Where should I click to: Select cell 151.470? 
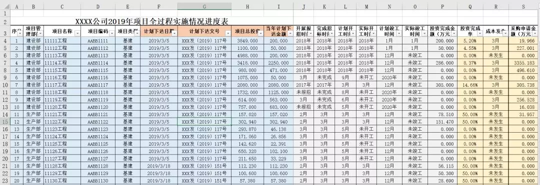pyautogui.click(x=442, y=122)
